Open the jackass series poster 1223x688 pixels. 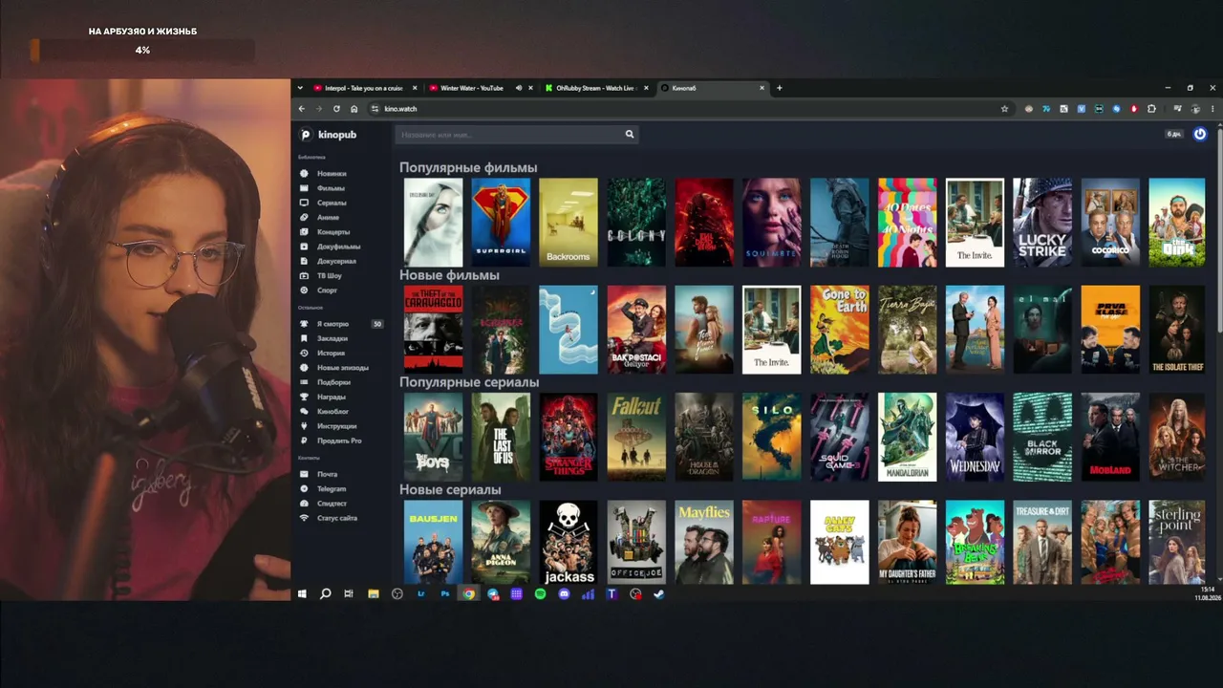coord(569,542)
